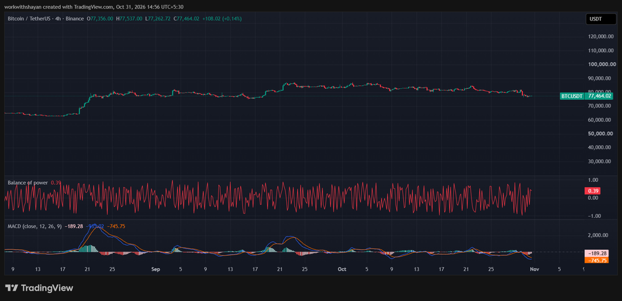Viewport: 622px width, 301px height.
Task: Click the 110,000.00 price axis label
Action: tap(602, 50)
